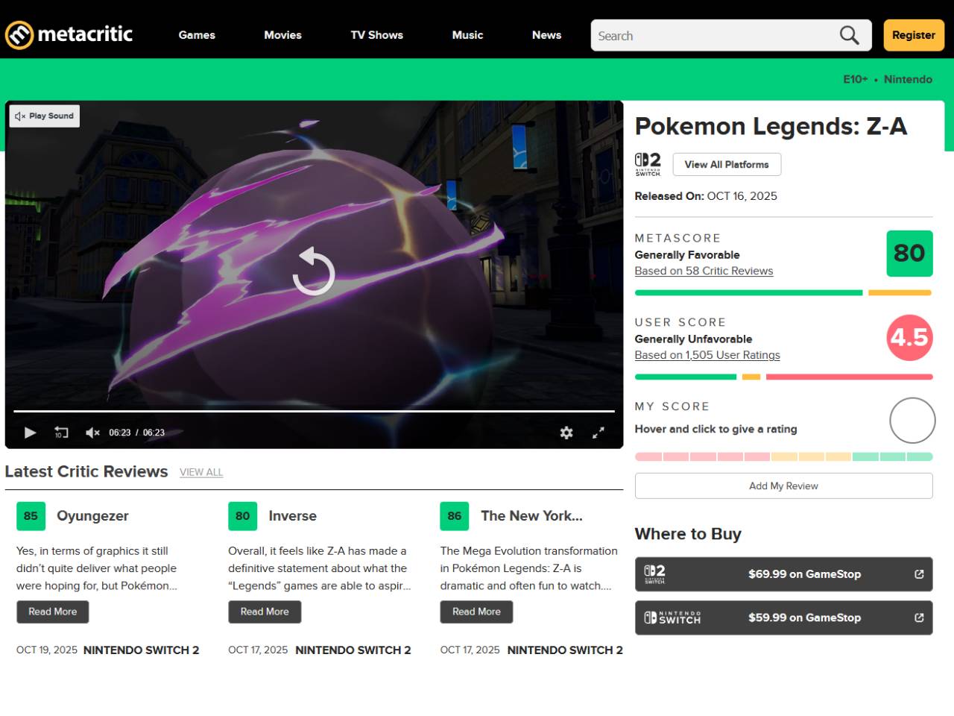The image size is (954, 716).
Task: Toggle Play Sound on the video
Action: pos(45,116)
